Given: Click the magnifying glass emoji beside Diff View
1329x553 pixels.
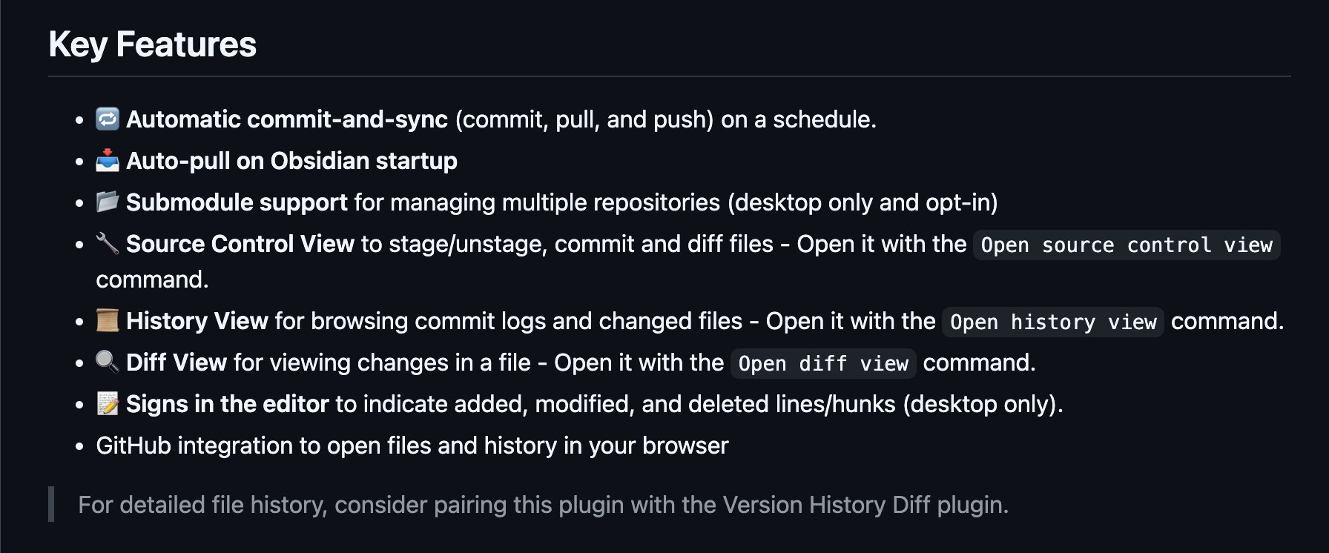Looking at the screenshot, I should pyautogui.click(x=108, y=362).
